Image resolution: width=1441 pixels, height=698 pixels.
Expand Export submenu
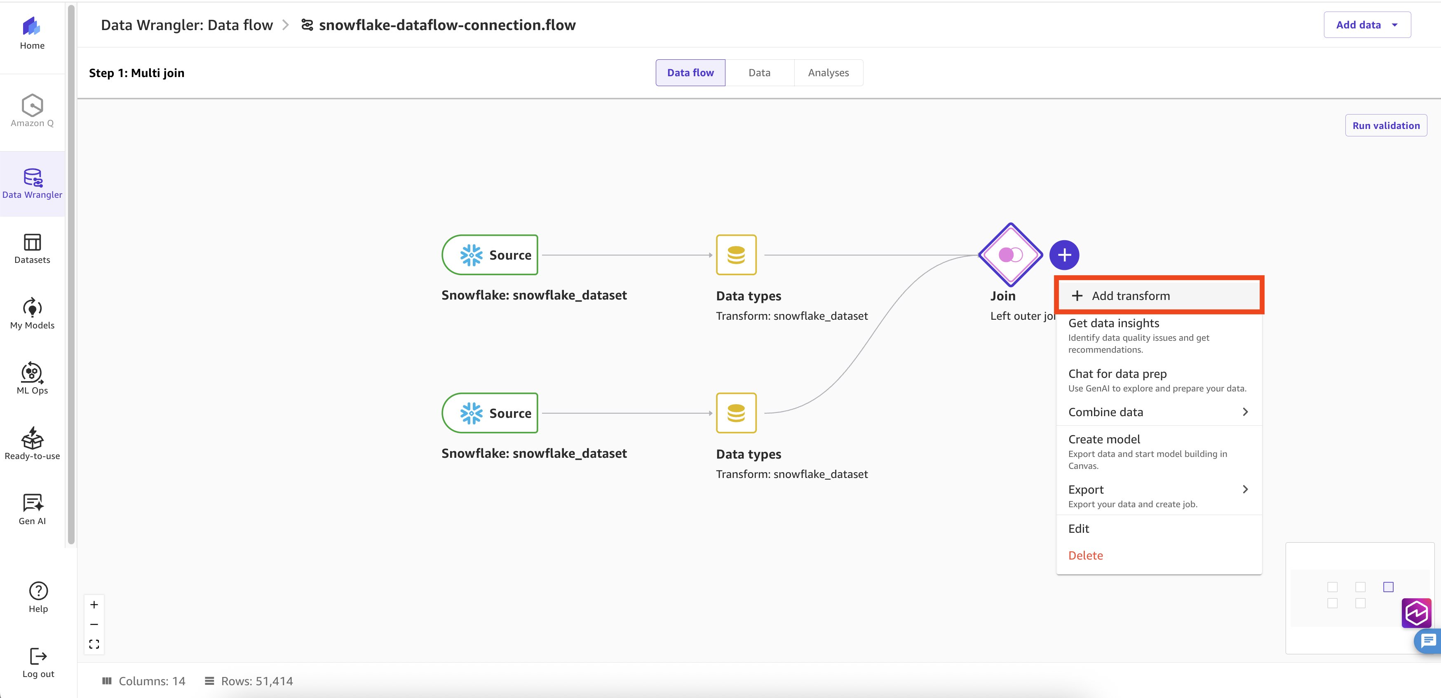click(x=1159, y=496)
